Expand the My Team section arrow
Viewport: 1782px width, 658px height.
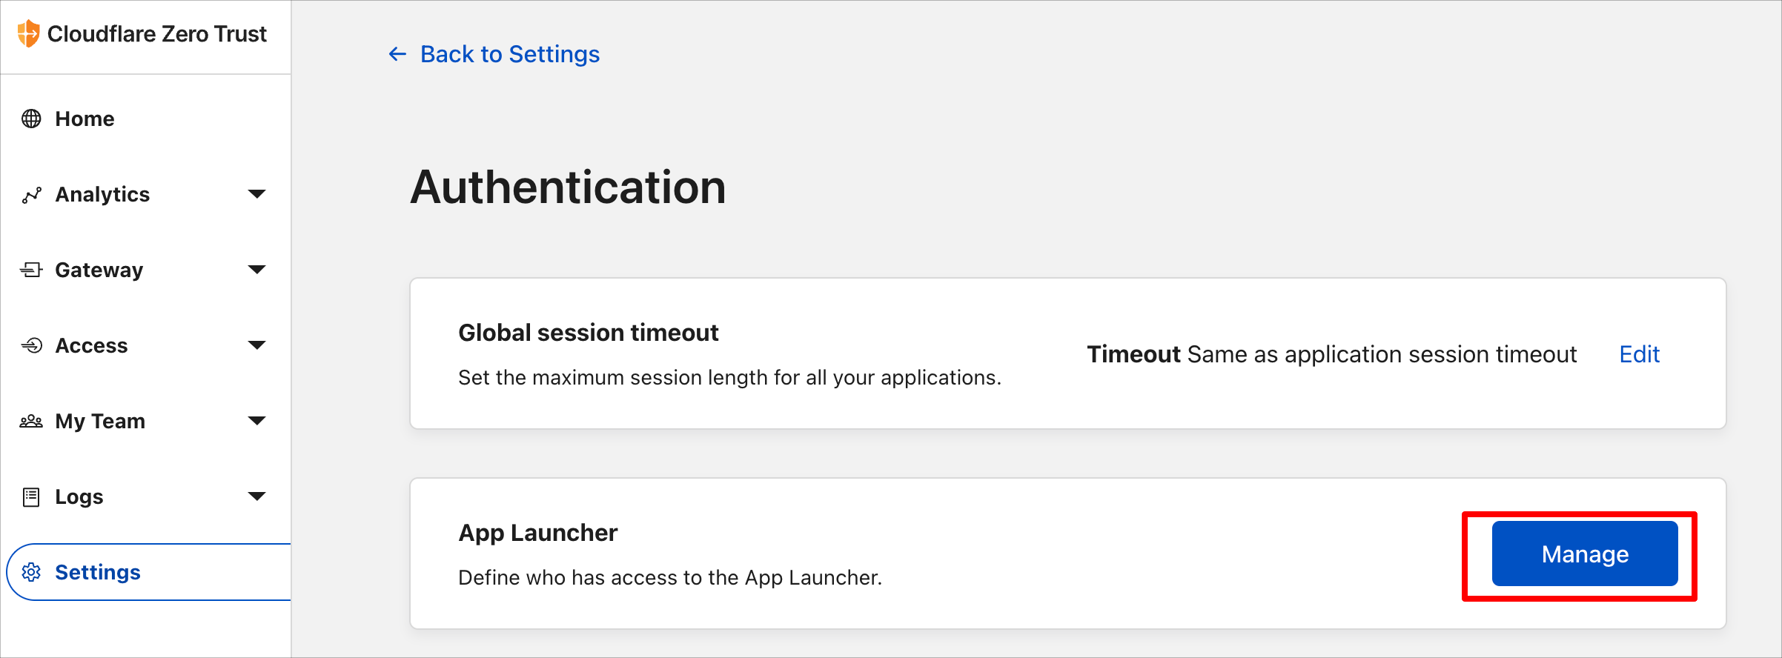[256, 421]
